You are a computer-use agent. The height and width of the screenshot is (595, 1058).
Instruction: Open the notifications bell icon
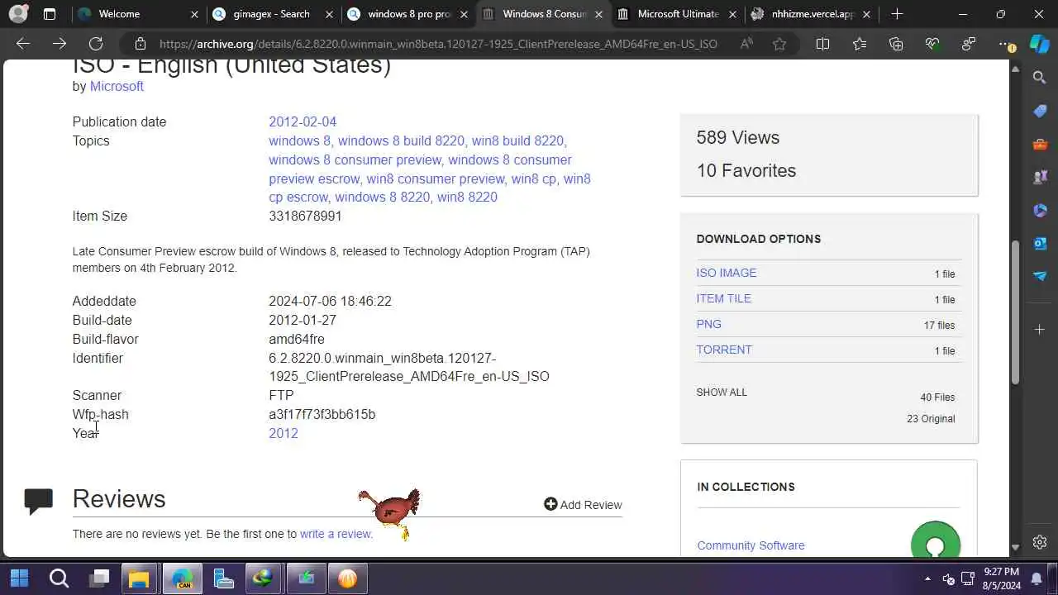pyautogui.click(x=1037, y=578)
